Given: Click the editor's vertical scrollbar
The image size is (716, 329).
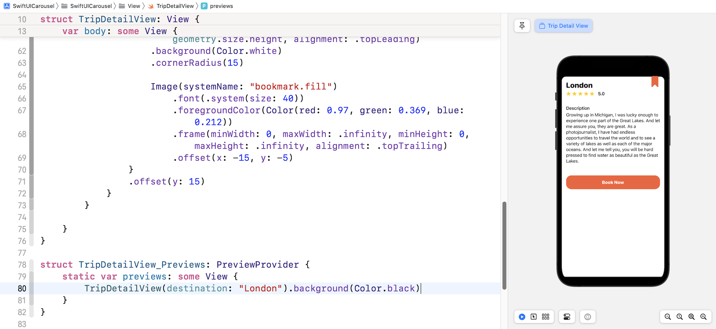Looking at the screenshot, I should pyautogui.click(x=504, y=246).
